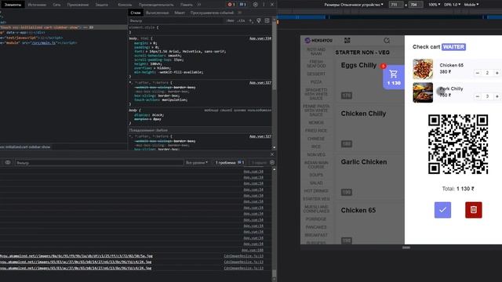Click the blue issues counter badge in DevTools toolbar

(x=242, y=5)
